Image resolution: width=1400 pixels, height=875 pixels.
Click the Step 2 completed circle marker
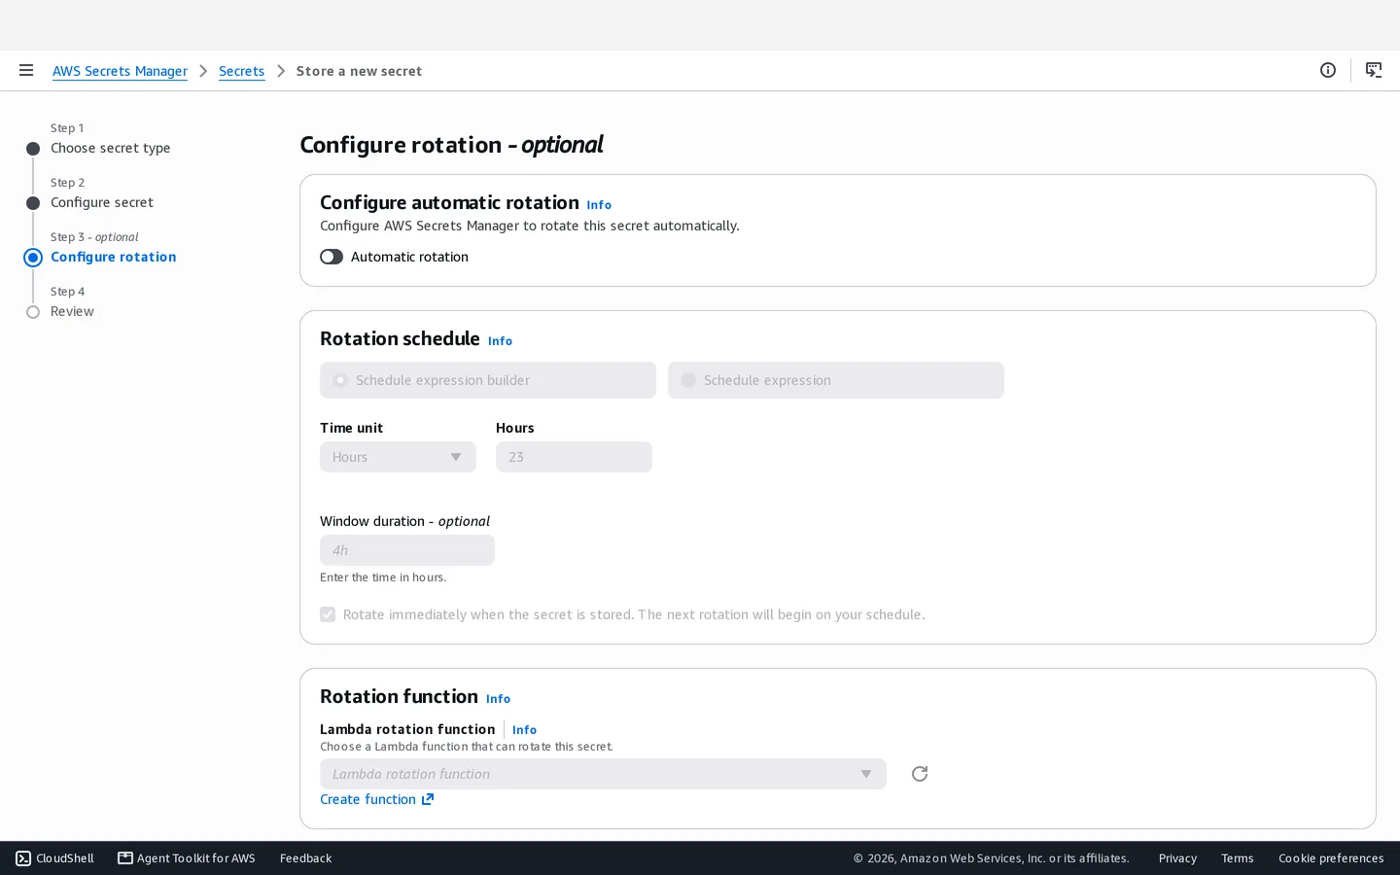33,203
